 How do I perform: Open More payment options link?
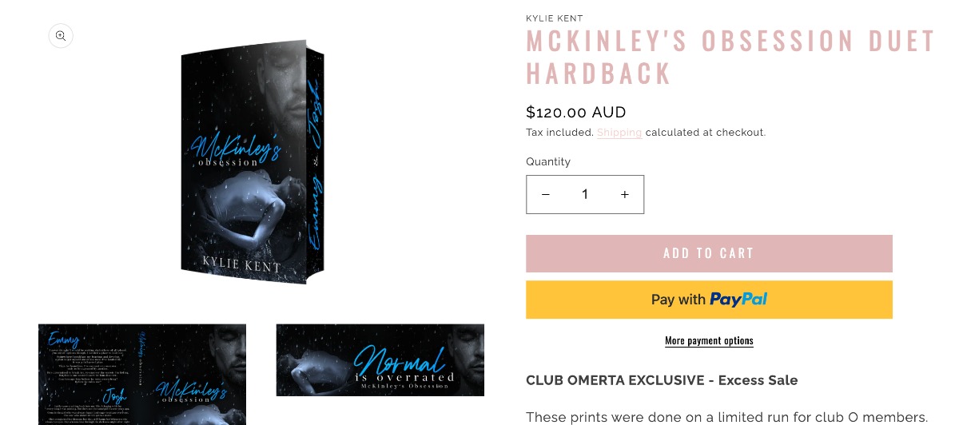click(709, 340)
